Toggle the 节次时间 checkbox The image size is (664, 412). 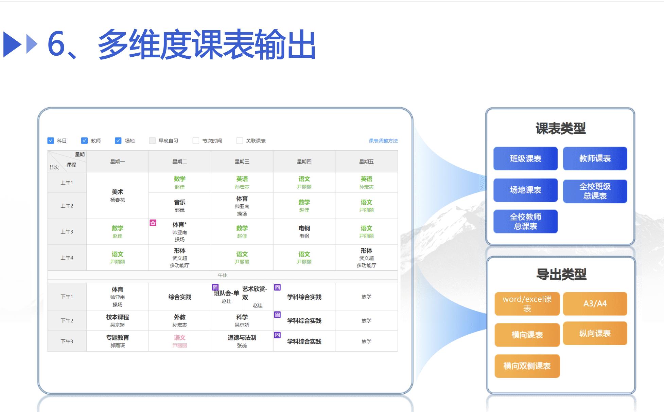tap(195, 140)
